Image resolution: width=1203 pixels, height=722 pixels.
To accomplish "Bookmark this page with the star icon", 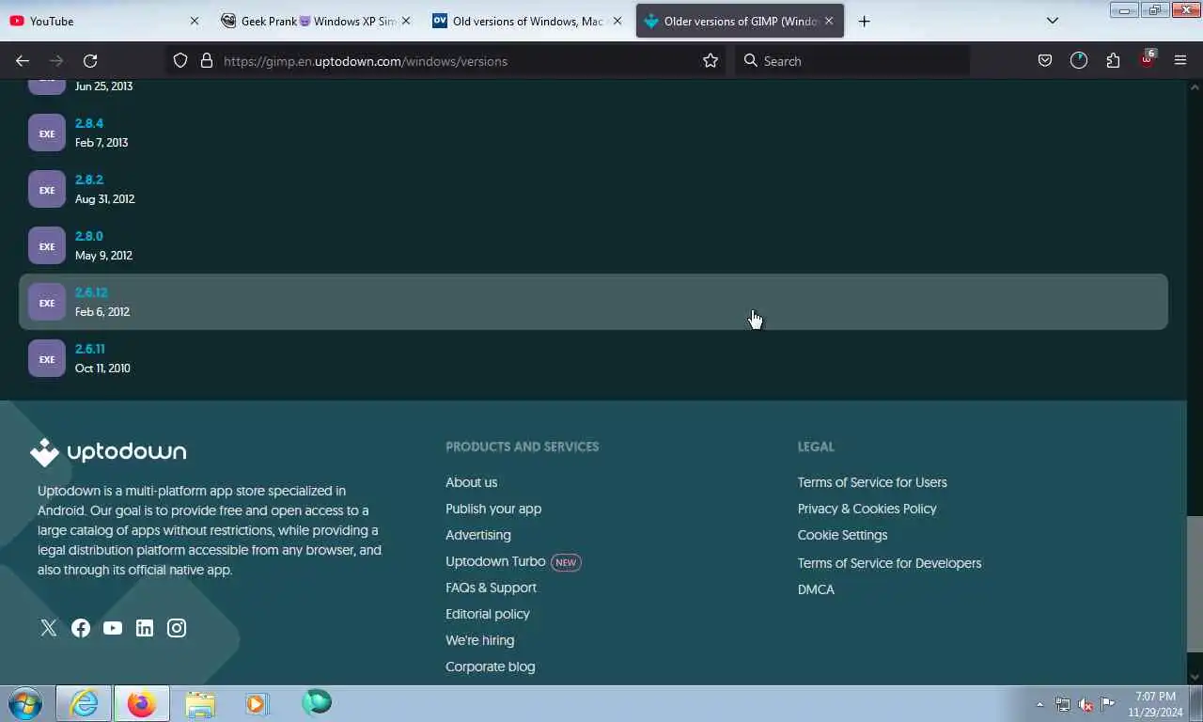I will click(x=711, y=61).
